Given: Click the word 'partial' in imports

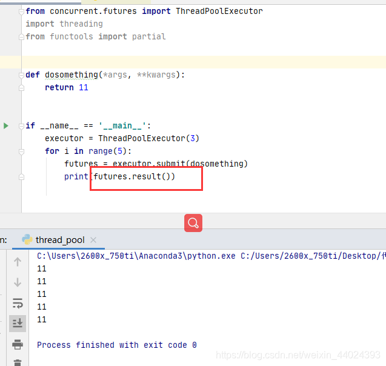Looking at the screenshot, I should pyautogui.click(x=148, y=37).
